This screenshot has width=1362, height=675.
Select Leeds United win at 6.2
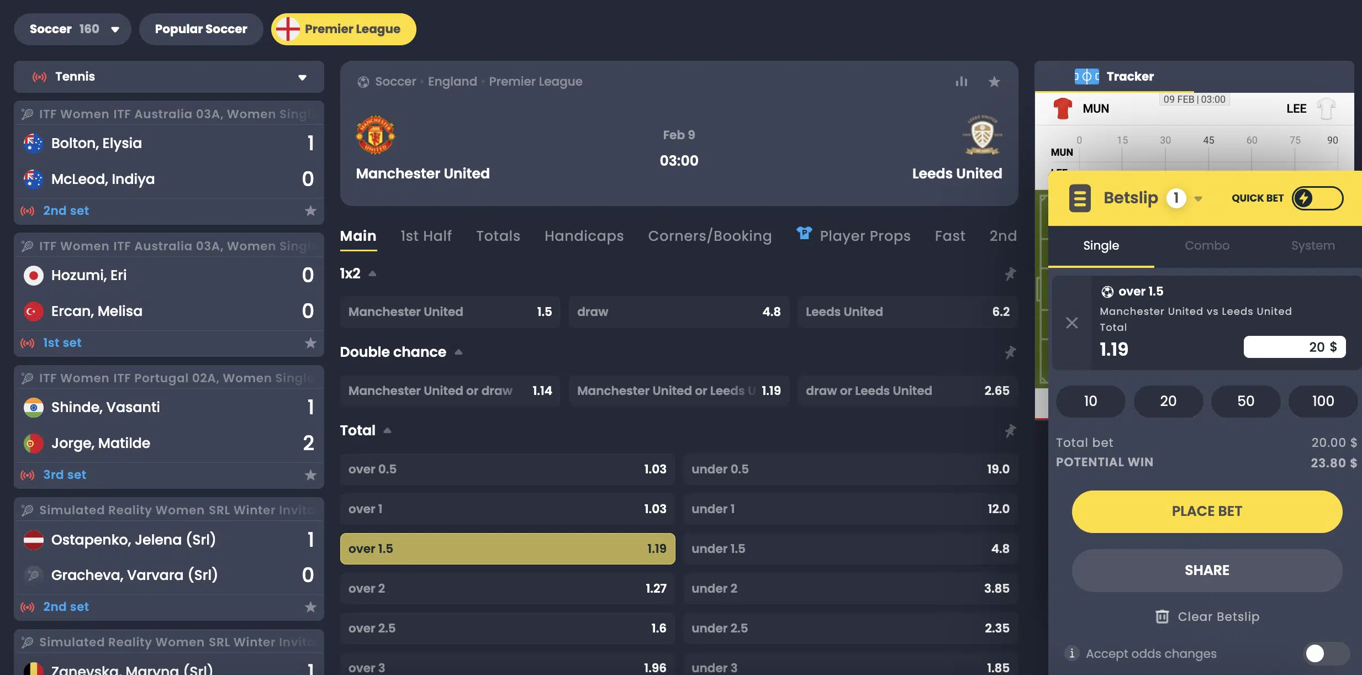pyautogui.click(x=907, y=312)
